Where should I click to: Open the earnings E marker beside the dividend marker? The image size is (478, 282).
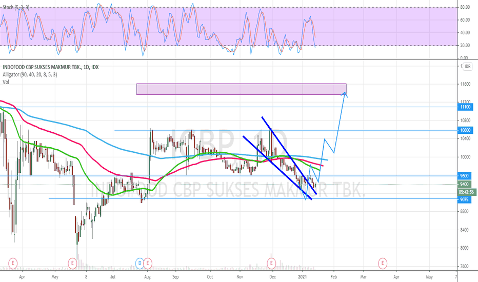(148, 263)
